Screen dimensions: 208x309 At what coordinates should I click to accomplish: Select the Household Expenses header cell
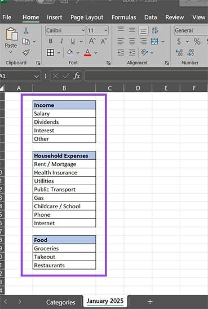click(x=64, y=156)
